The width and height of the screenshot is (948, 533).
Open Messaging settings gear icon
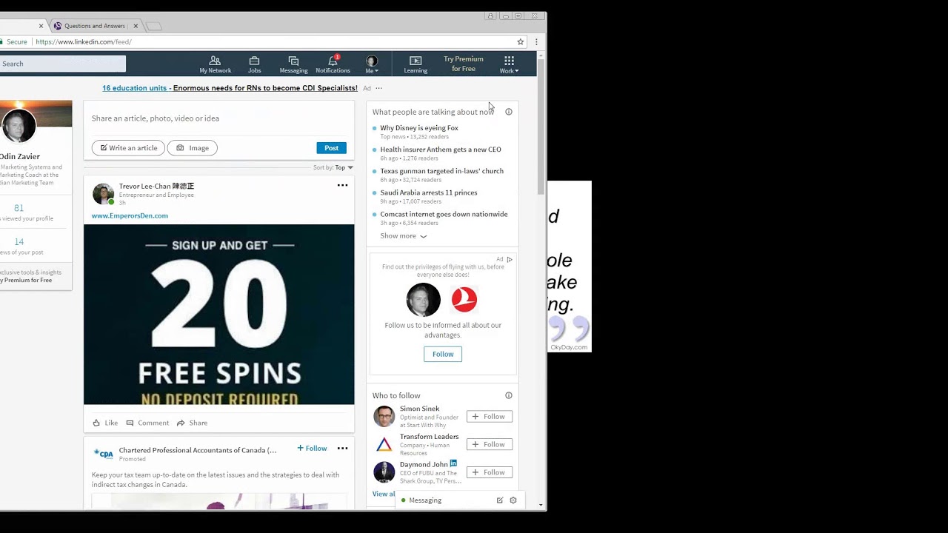(x=513, y=500)
